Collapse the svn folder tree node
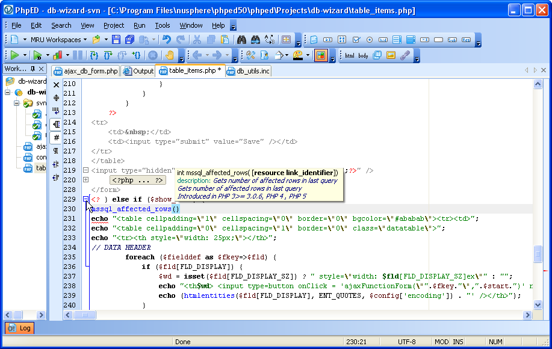 [x=16, y=103]
